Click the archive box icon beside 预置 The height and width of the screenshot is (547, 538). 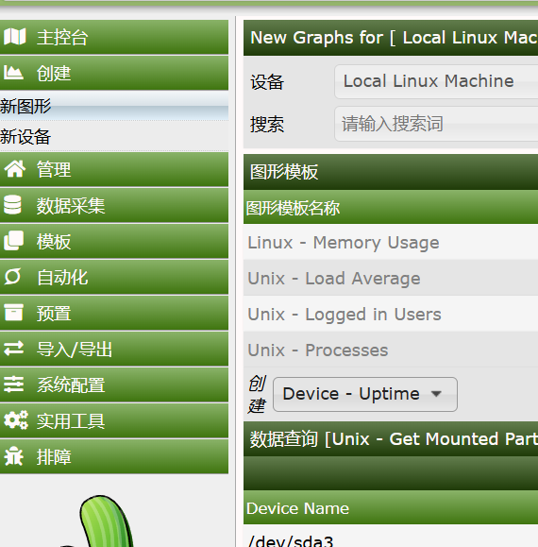(13, 312)
